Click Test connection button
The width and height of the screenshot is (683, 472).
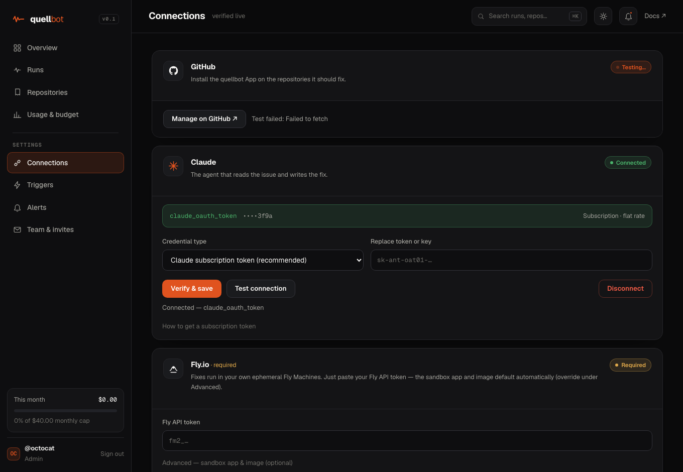pos(261,289)
